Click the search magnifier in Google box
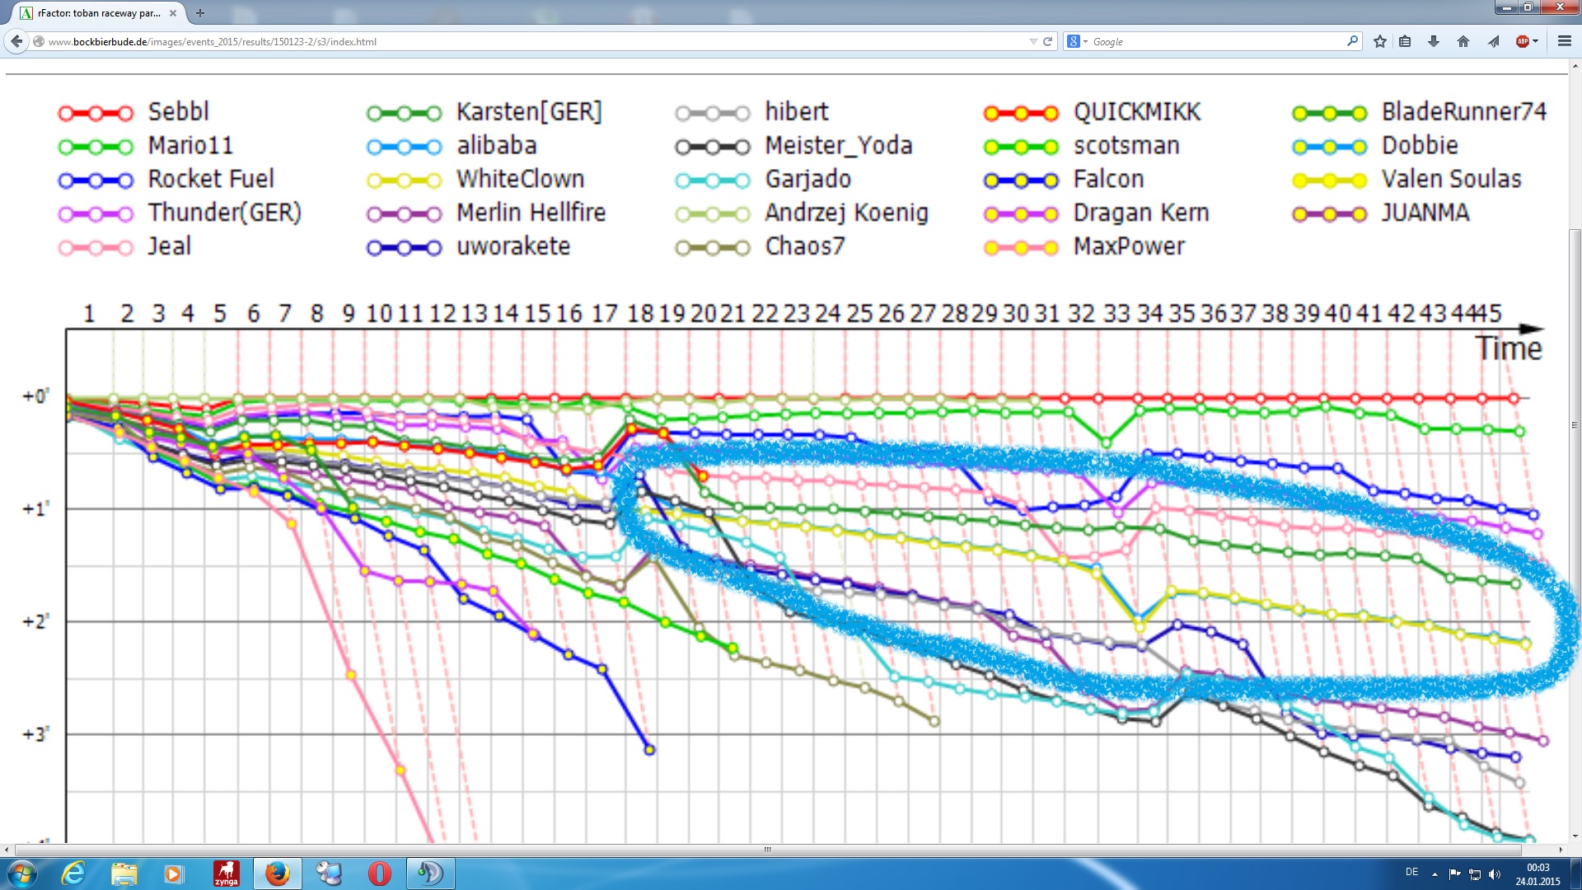This screenshot has height=890, width=1582. point(1352,41)
